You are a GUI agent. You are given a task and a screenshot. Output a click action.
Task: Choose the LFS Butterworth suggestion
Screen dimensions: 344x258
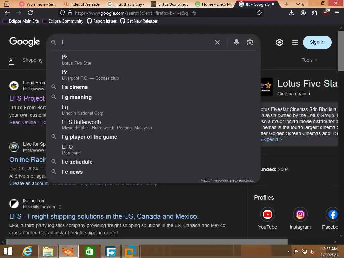coord(153,125)
